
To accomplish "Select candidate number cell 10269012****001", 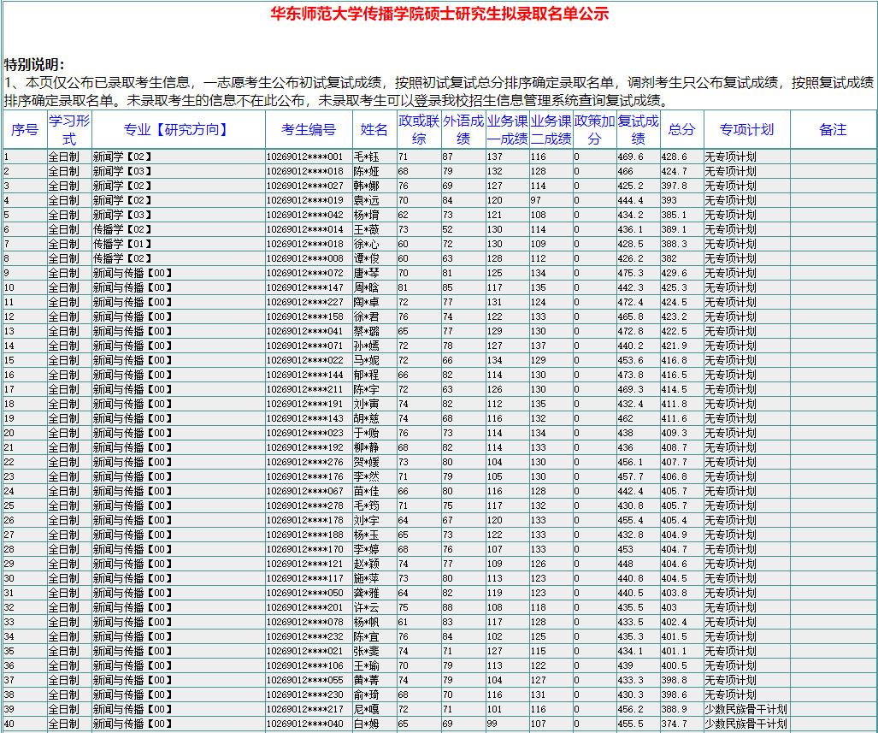I will click(304, 157).
